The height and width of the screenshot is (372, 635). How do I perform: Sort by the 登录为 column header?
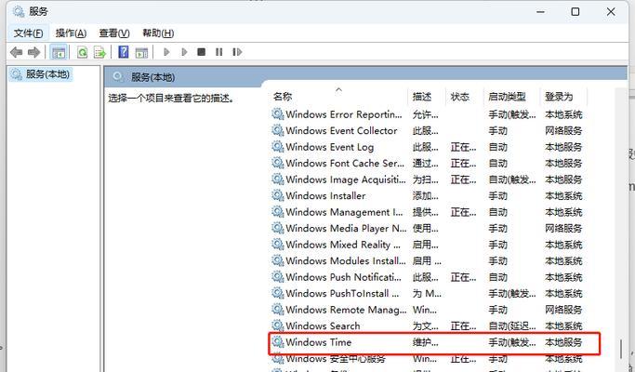pos(563,97)
